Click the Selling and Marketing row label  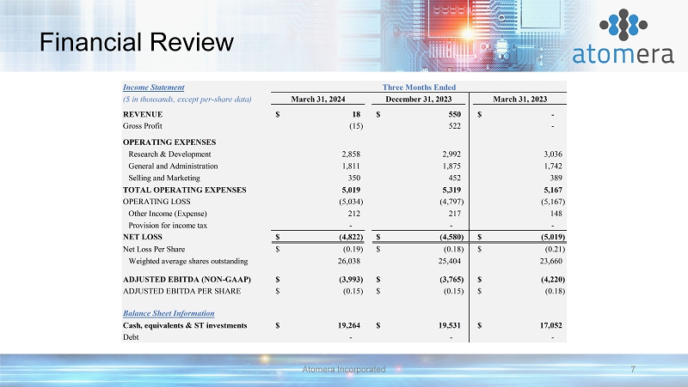tap(165, 177)
